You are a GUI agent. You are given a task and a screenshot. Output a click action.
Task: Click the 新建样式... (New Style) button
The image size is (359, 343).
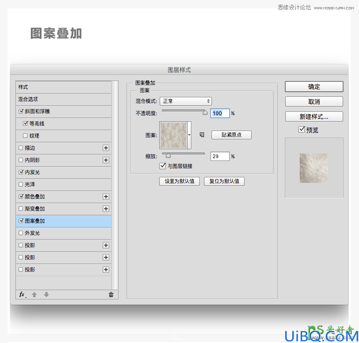click(314, 117)
